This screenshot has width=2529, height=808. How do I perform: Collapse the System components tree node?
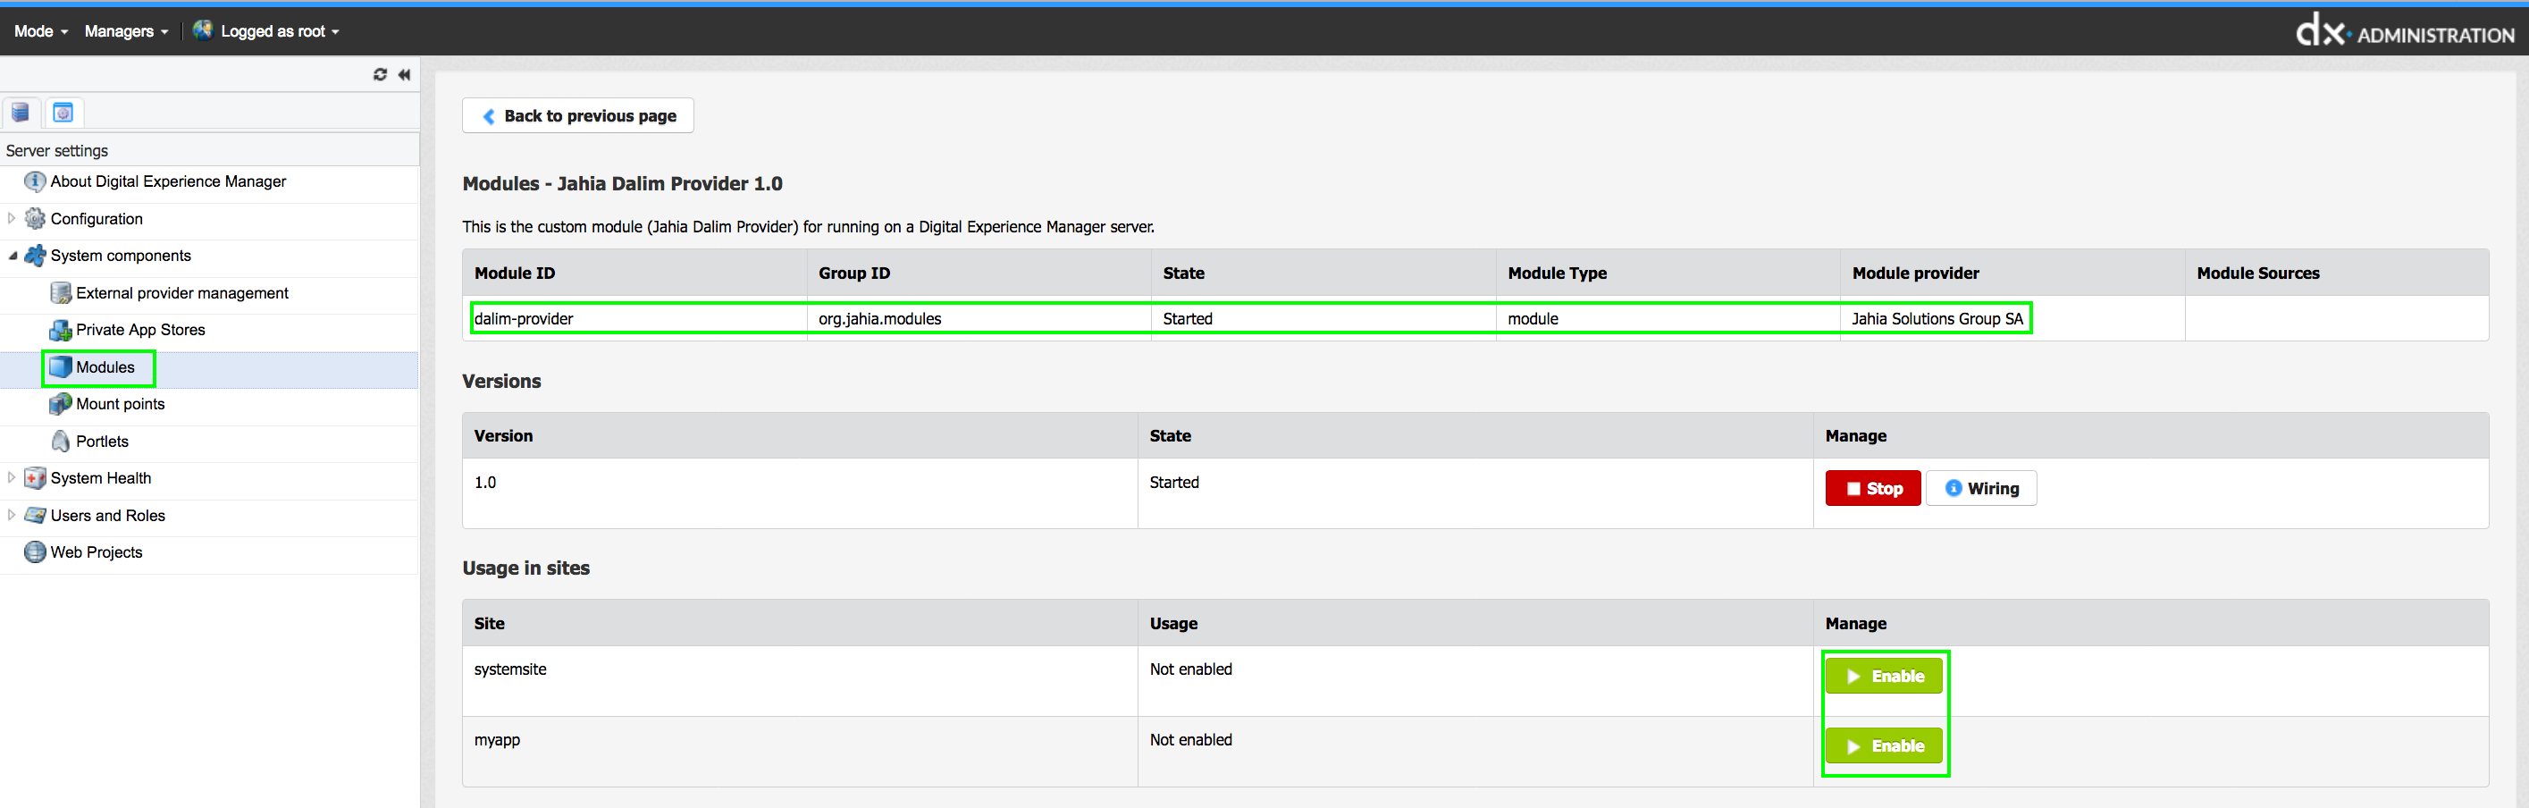pyautogui.click(x=12, y=256)
